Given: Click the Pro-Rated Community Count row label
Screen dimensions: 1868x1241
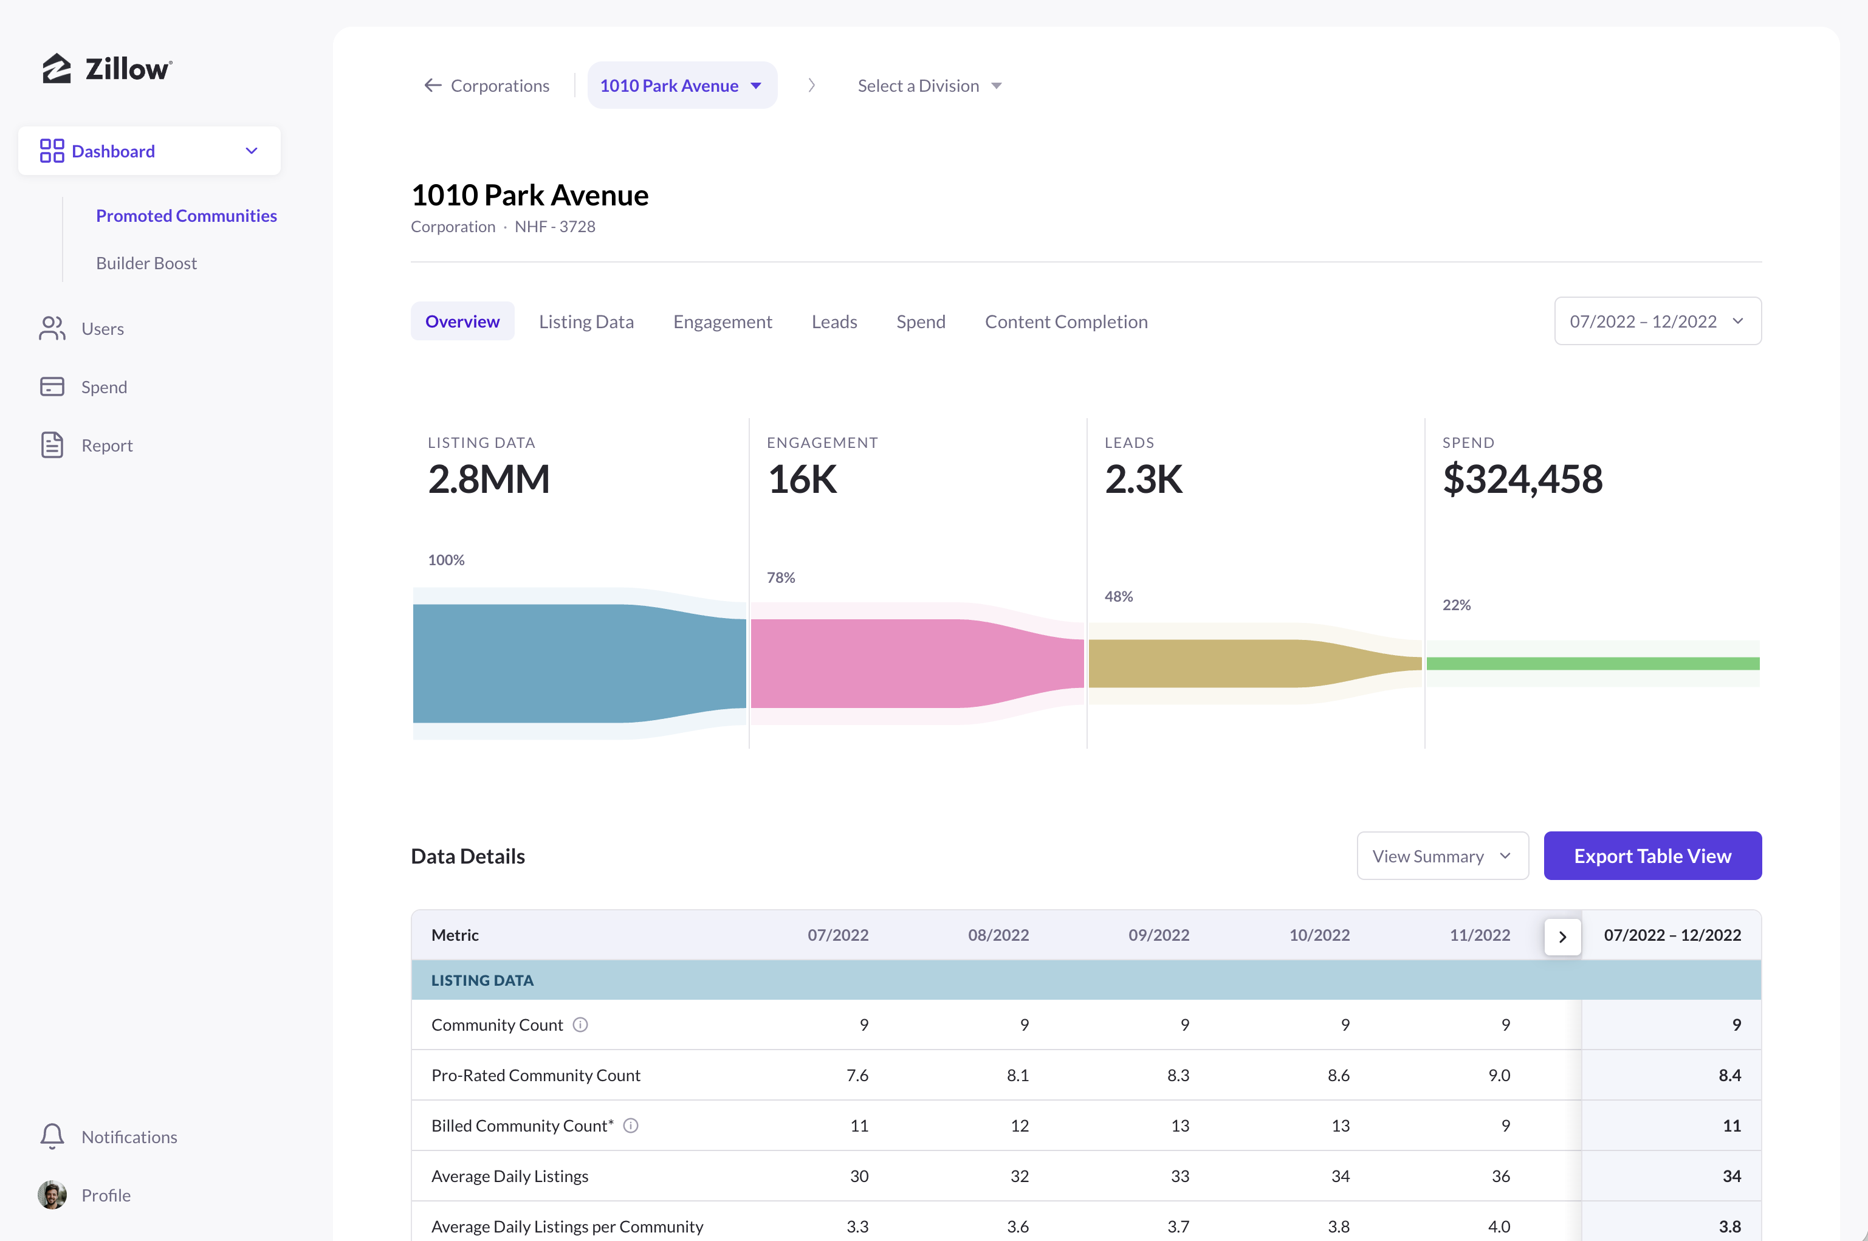Looking at the screenshot, I should point(535,1075).
